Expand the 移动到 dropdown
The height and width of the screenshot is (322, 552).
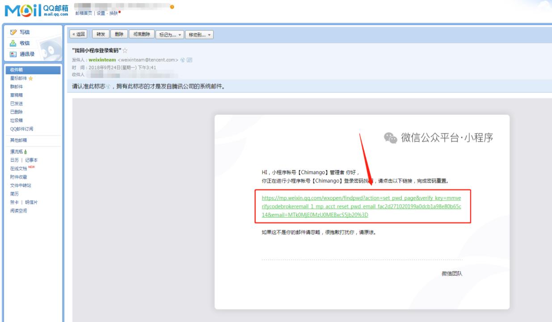tap(199, 34)
